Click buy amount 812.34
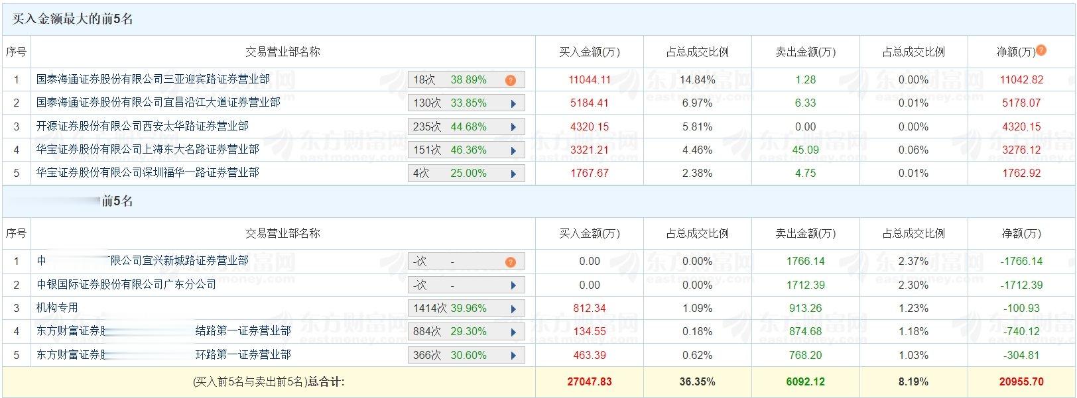Viewport: 1077px width, 398px height. [x=590, y=308]
